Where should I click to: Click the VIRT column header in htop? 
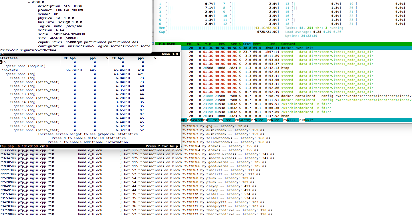click(x=209, y=44)
